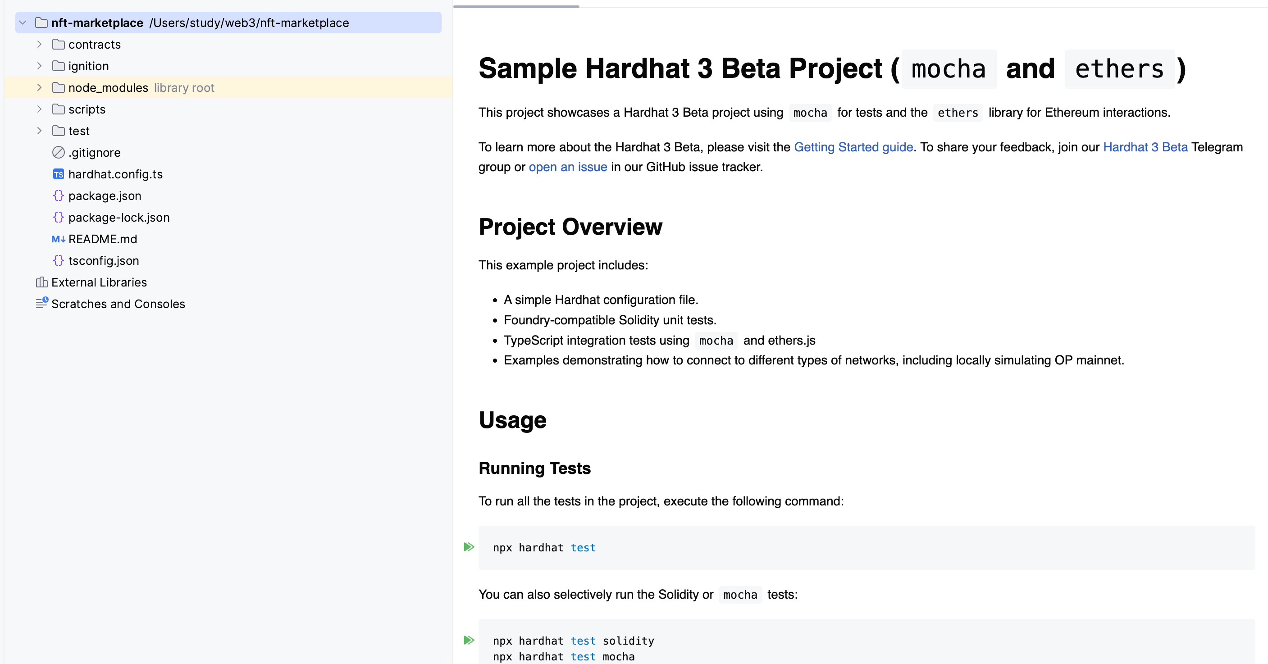This screenshot has width=1268, height=664.
Task: Click the 'npx hardhat test solidity' code line
Action: pos(574,641)
